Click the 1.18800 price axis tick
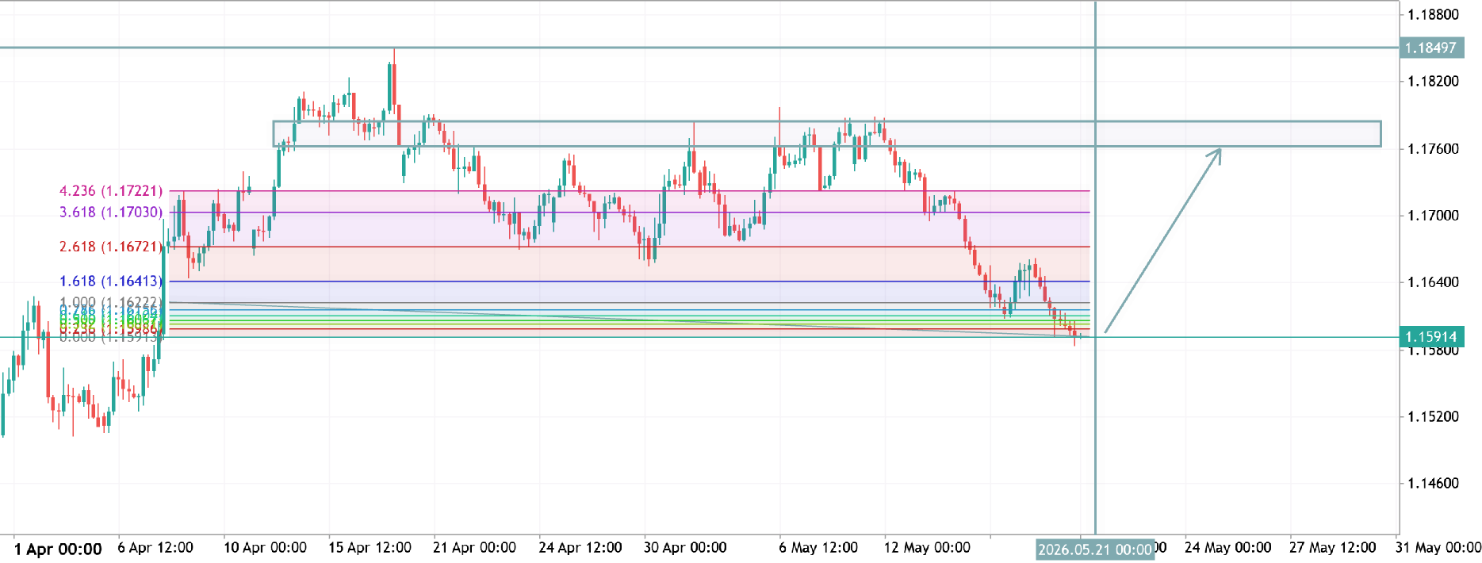This screenshot has width=1482, height=563. 1433,14
